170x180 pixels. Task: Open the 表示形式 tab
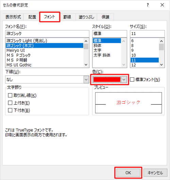click(13, 17)
